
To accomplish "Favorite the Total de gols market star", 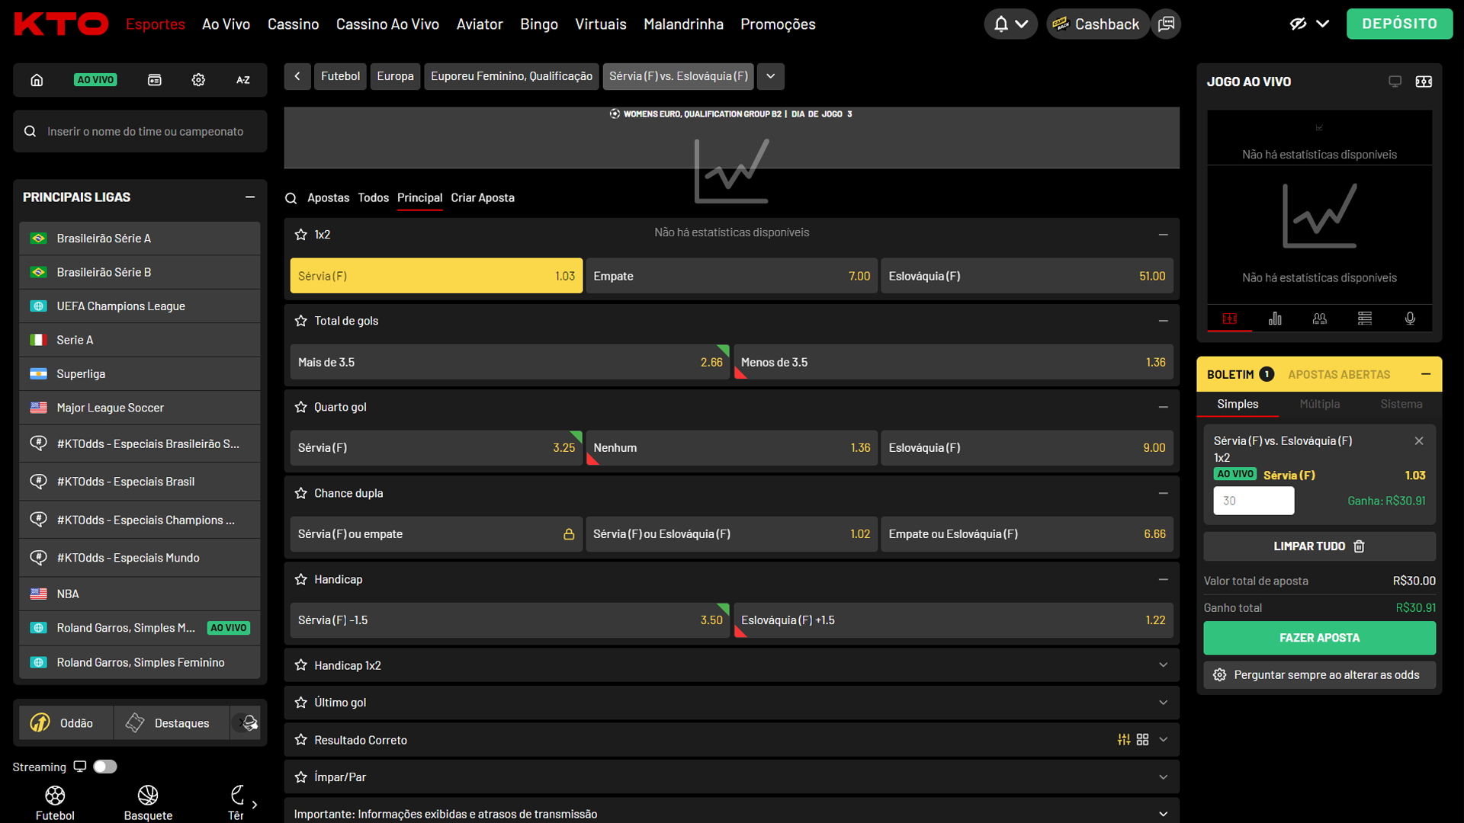I will point(300,321).
